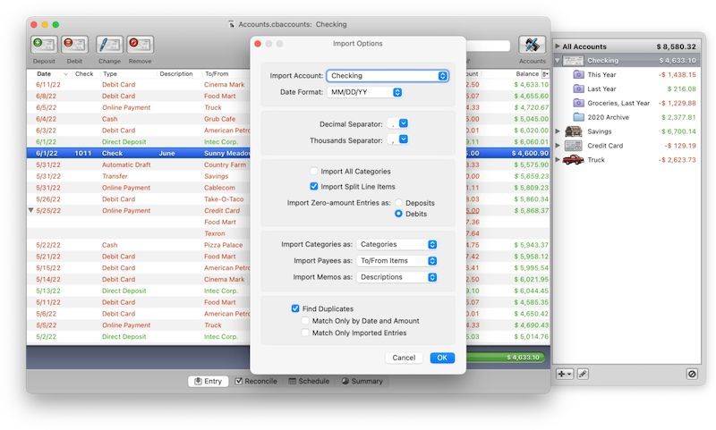Viewport: 716px width, 430px height.
Task: Click the remove account circle-slash icon
Action: point(692,374)
